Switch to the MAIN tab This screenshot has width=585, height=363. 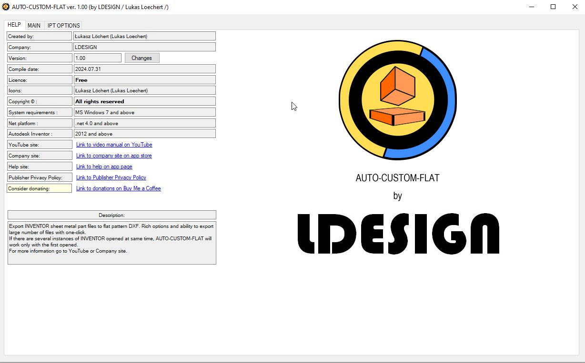(x=34, y=25)
